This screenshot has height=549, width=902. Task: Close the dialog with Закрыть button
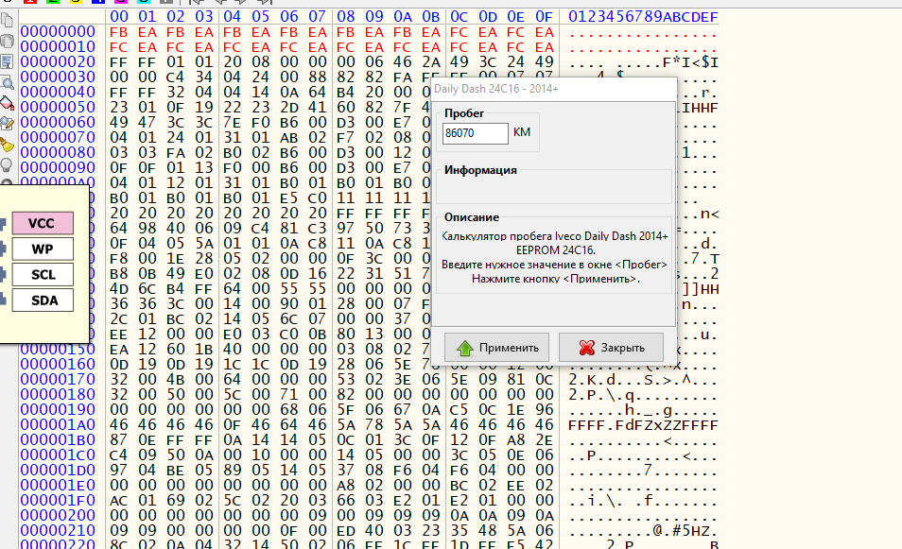click(611, 348)
